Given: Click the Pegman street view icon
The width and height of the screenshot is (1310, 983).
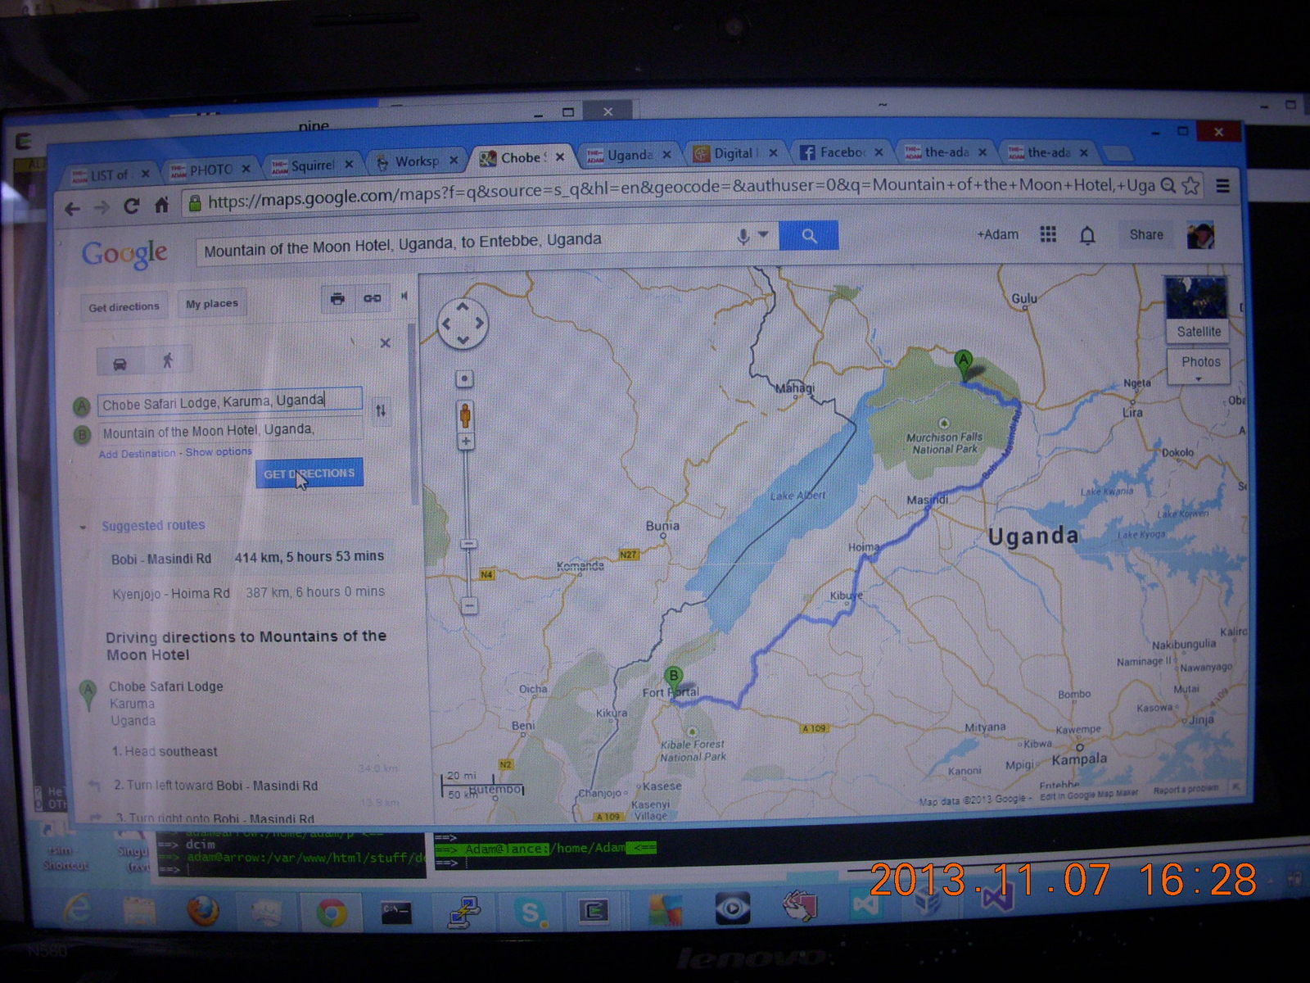Looking at the screenshot, I should click(465, 415).
